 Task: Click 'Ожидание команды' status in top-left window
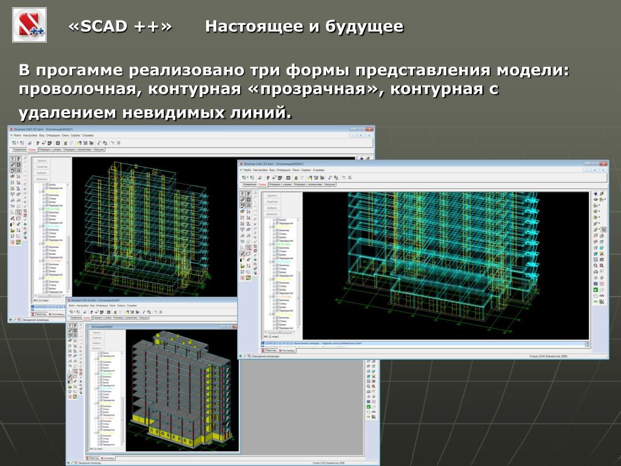(35, 319)
